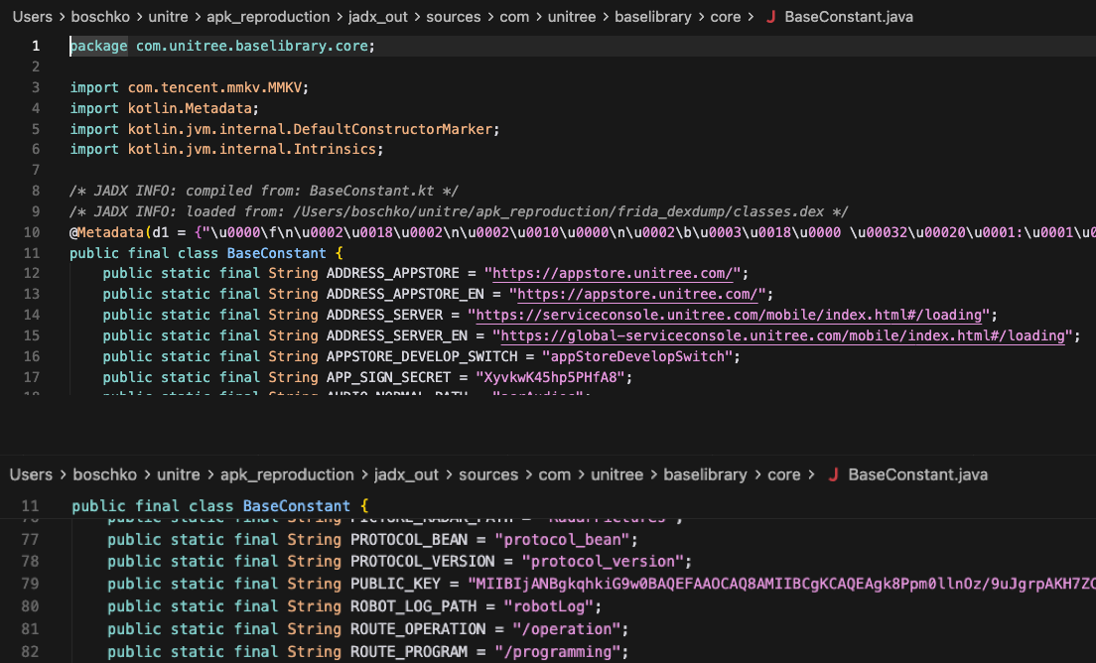Click line number 10 in the gutter
The width and height of the screenshot is (1096, 663).
click(32, 232)
